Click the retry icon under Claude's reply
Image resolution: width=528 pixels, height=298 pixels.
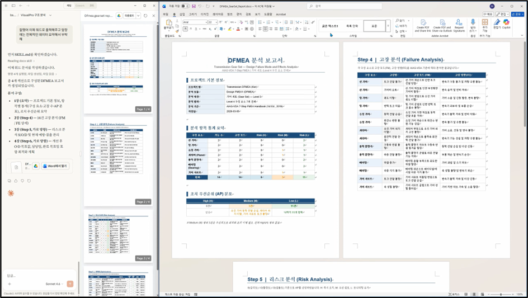click(x=29, y=181)
